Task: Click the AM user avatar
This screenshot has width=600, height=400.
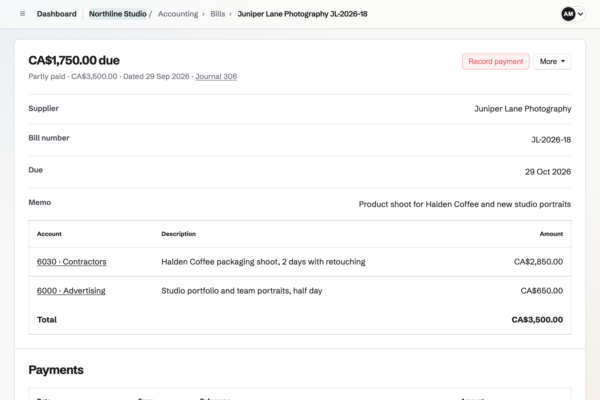Action: (568, 14)
